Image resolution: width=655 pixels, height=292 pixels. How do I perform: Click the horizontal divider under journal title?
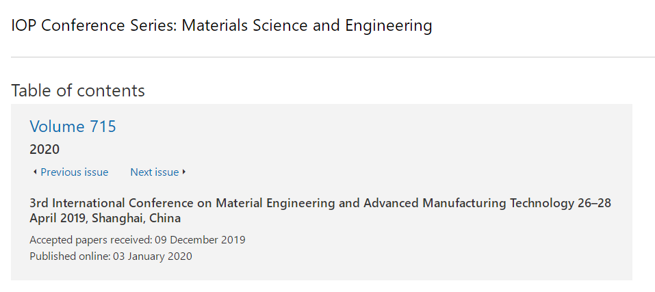[x=333, y=57]
